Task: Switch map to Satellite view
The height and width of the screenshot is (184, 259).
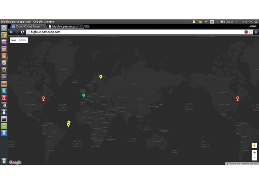Action: [22, 40]
